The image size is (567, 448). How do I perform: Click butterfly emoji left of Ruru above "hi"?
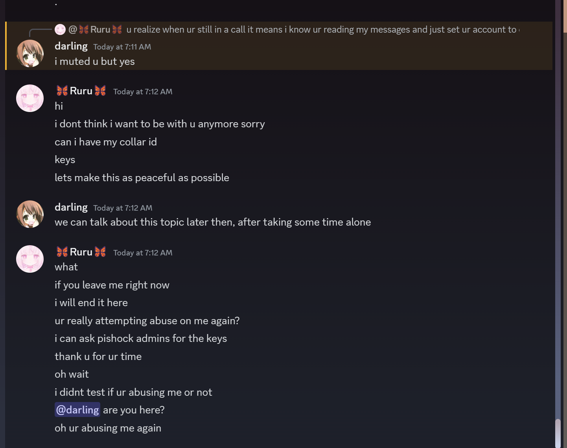pos(62,91)
